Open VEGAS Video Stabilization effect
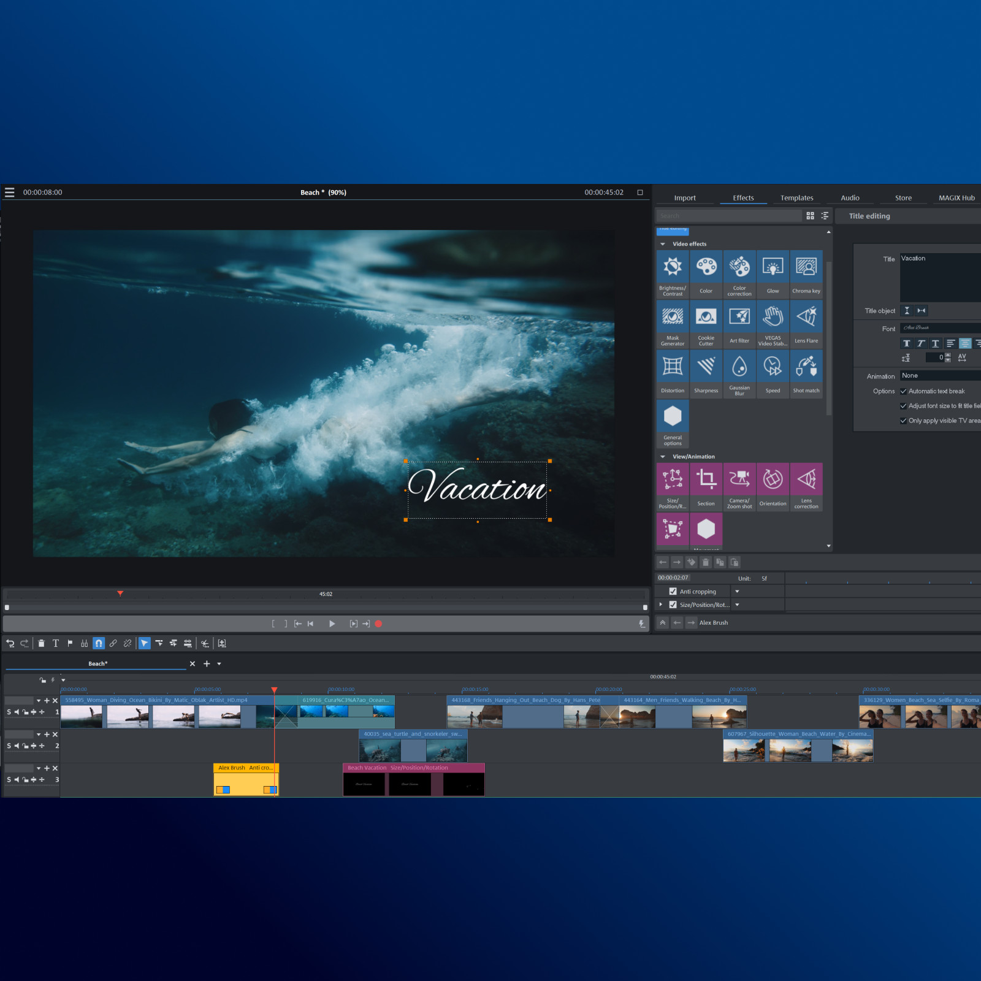The image size is (981, 981). [773, 324]
